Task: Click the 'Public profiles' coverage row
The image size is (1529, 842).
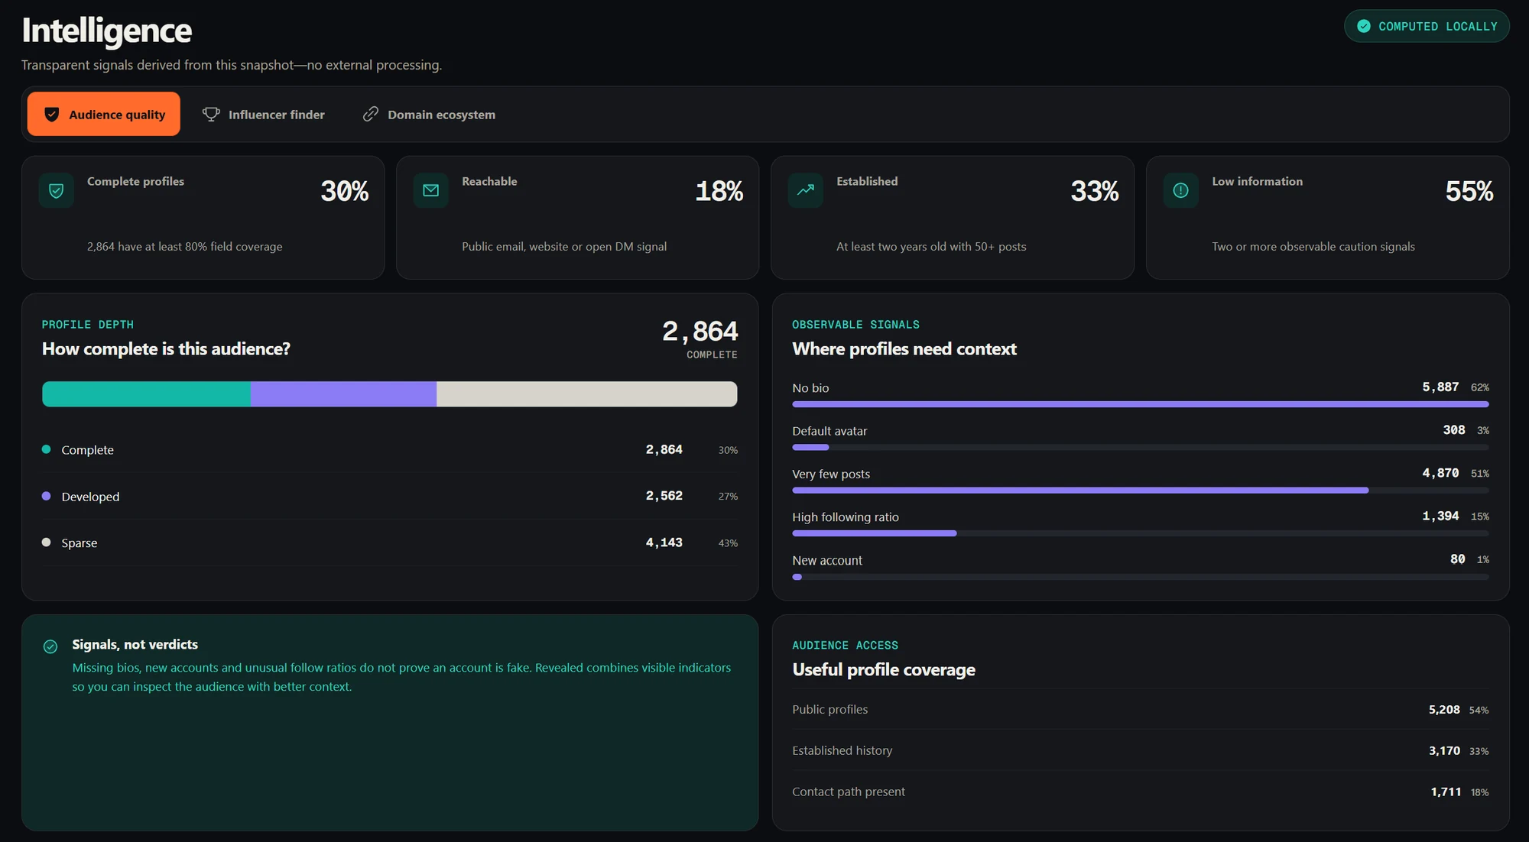Action: [1141, 710]
